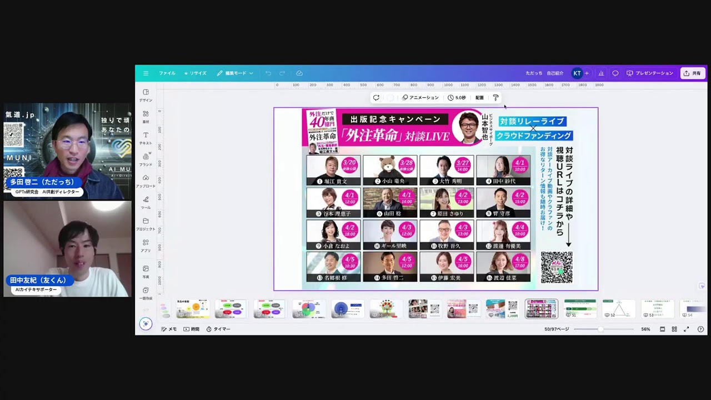Open the 素材 (Elements) panel
Screen dimensions: 711x400
coord(146,116)
